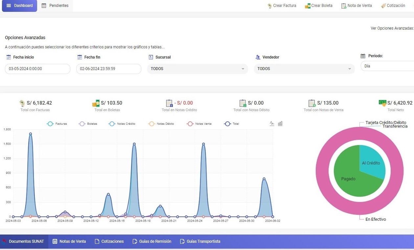This screenshot has width=414, height=250.
Task: Click the Crear Boleta coins icon
Action: click(x=308, y=6)
